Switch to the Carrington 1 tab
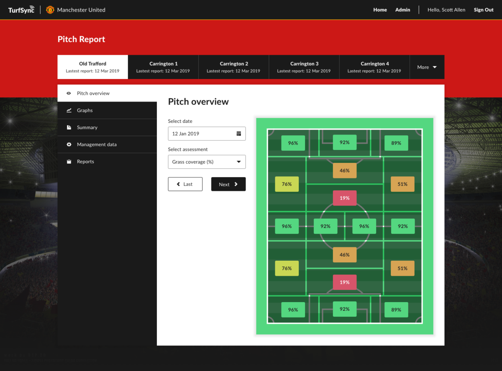Image resolution: width=502 pixels, height=371 pixels. pyautogui.click(x=163, y=67)
